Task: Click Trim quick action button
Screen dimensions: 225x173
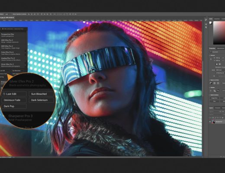Action: (214, 101)
